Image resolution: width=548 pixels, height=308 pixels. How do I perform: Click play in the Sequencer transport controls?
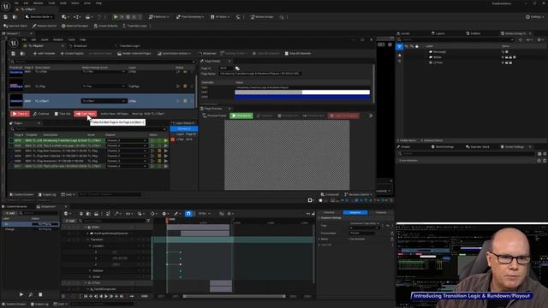(106, 296)
